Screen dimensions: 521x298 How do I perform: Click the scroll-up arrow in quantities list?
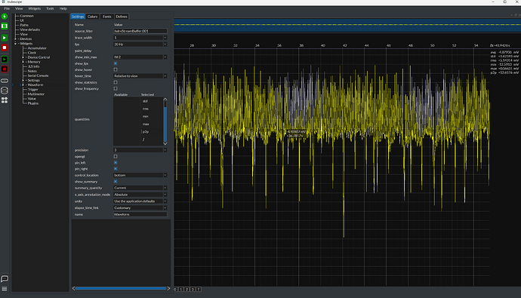click(165, 100)
